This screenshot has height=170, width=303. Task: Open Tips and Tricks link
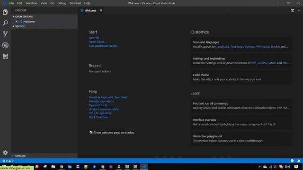(98, 105)
